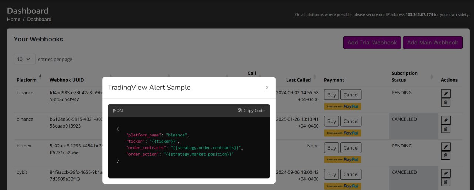Image resolution: width=474 pixels, height=190 pixels.
Task: Click the bybit platform cell
Action: [x=22, y=172]
